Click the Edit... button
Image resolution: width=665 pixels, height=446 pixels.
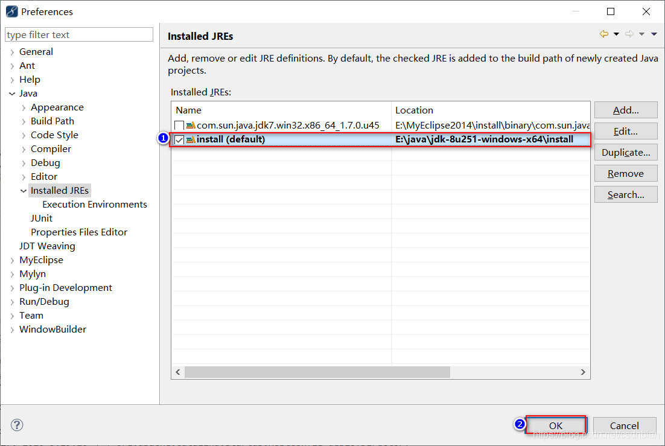[626, 132]
